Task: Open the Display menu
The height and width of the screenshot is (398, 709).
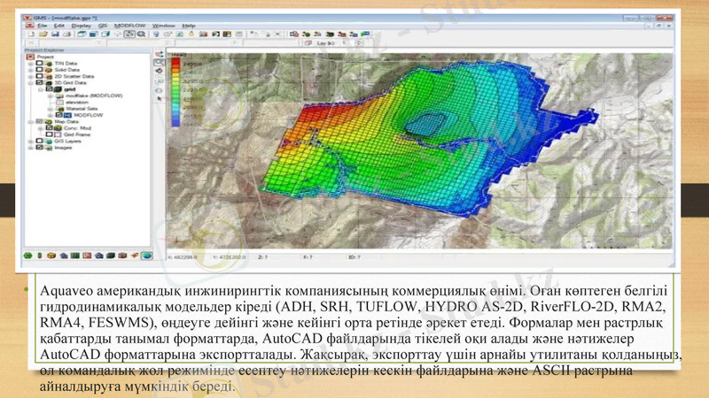Action: click(82, 26)
